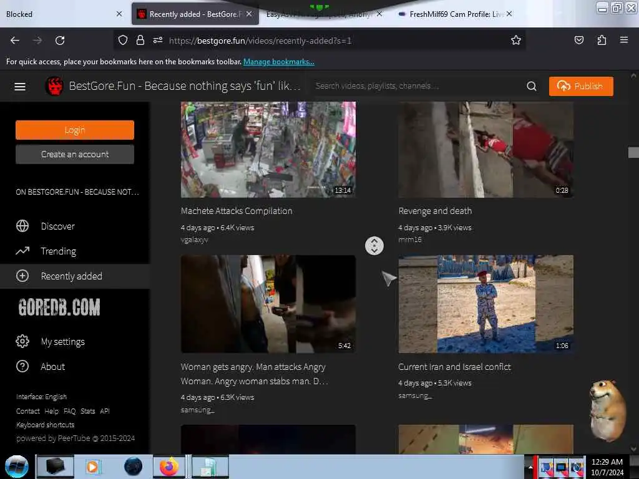Click the browser address bar URL
Image resolution: width=639 pixels, height=479 pixels.
(260, 41)
